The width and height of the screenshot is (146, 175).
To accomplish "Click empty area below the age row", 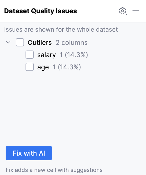I will coord(73,106).
